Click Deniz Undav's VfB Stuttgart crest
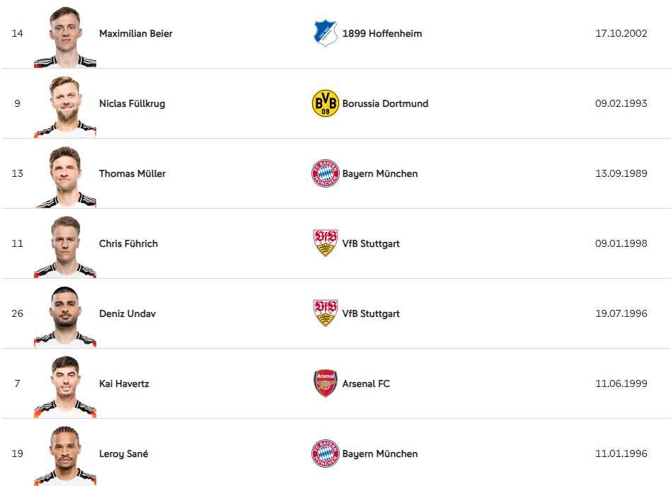The width and height of the screenshot is (671, 486). point(325,313)
